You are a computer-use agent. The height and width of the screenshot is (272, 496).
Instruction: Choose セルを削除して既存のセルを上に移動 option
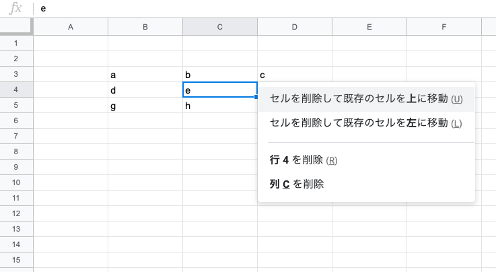(366, 99)
